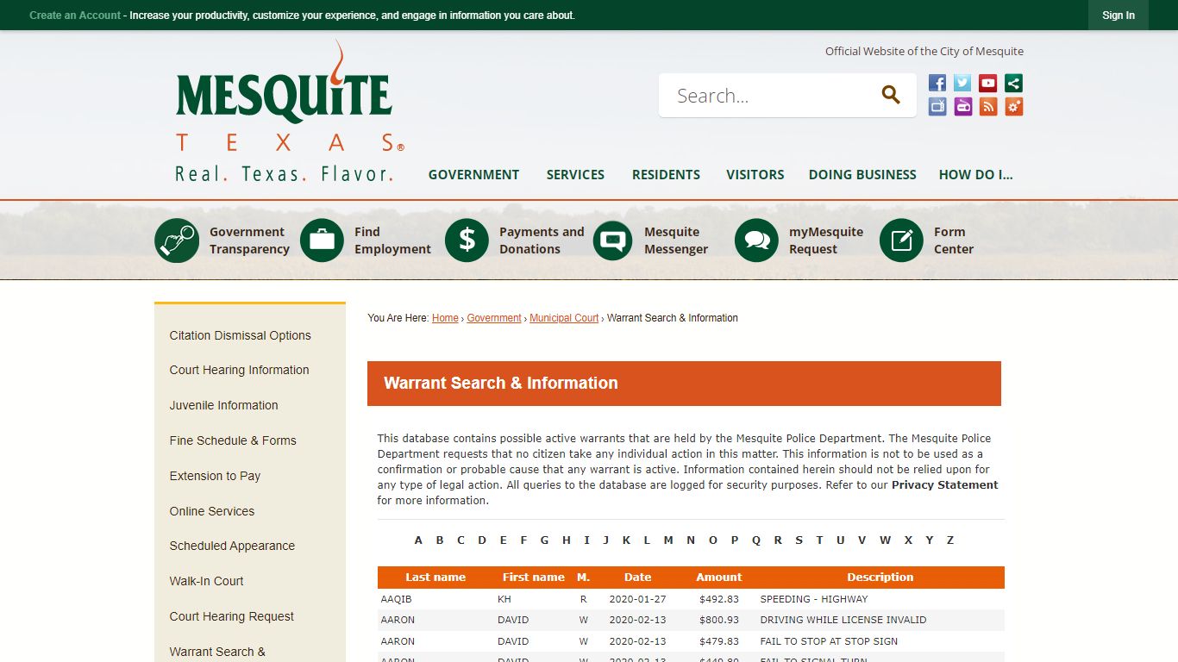
Task: Click the Government Transparency icon
Action: (x=177, y=240)
